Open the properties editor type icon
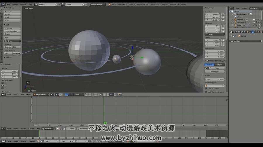Image resolution: width=263 pixels, height=147 pixels. [232, 32]
